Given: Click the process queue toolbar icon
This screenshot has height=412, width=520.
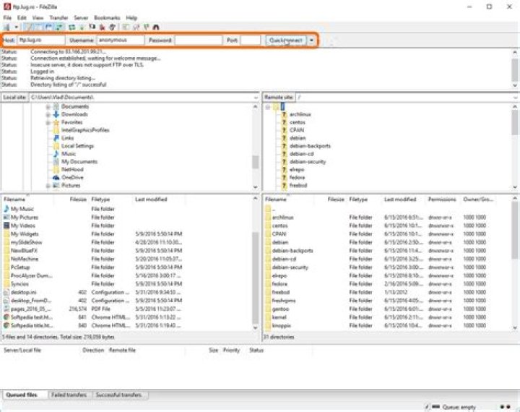Looking at the screenshot, I should pos(82,27).
